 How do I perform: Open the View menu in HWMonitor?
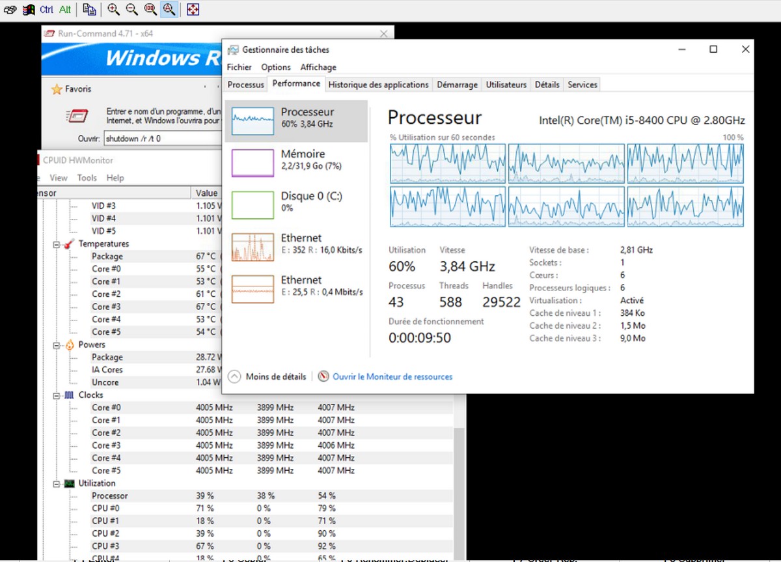click(x=59, y=178)
